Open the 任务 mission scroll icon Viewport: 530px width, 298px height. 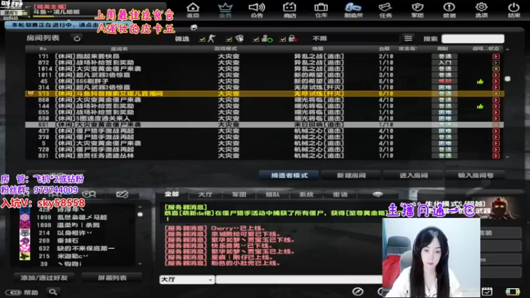point(386,10)
